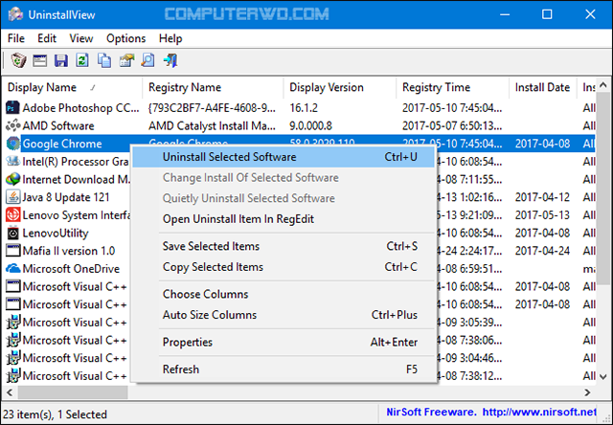The width and height of the screenshot is (613, 425).
Task: Click the version 9.0.000.8 cell
Action: point(310,125)
